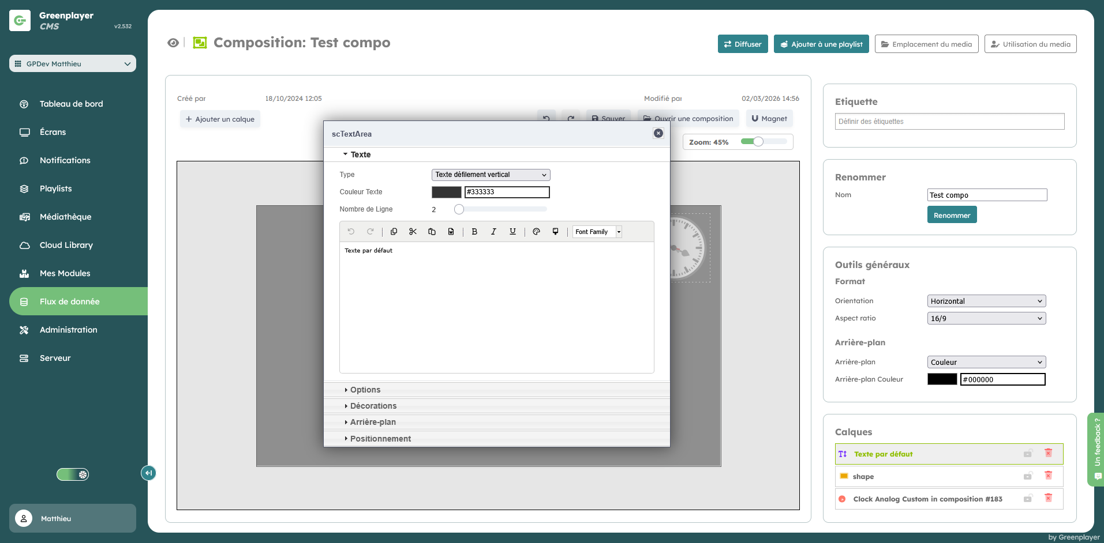Open the Aspect ratio 16/9 dropdown

(986, 318)
